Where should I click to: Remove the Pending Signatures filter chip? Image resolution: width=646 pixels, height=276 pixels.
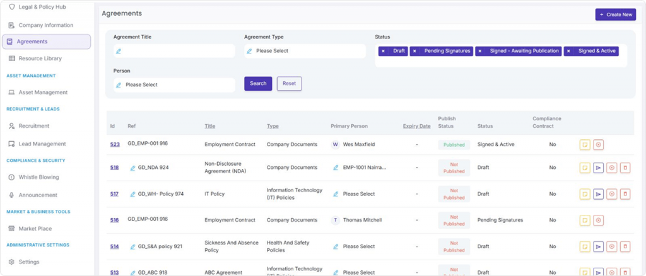click(x=414, y=51)
